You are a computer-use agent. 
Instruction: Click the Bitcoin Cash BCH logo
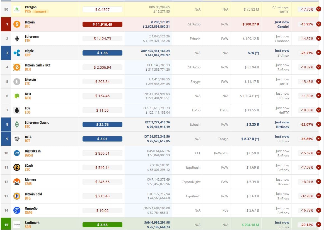(x=17, y=67)
